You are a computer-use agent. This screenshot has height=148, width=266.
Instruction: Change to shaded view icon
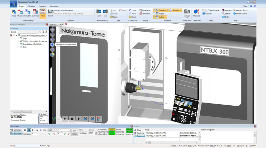(53, 44)
